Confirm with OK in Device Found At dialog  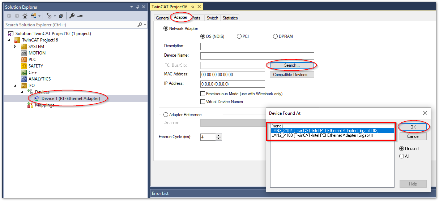[413, 127]
